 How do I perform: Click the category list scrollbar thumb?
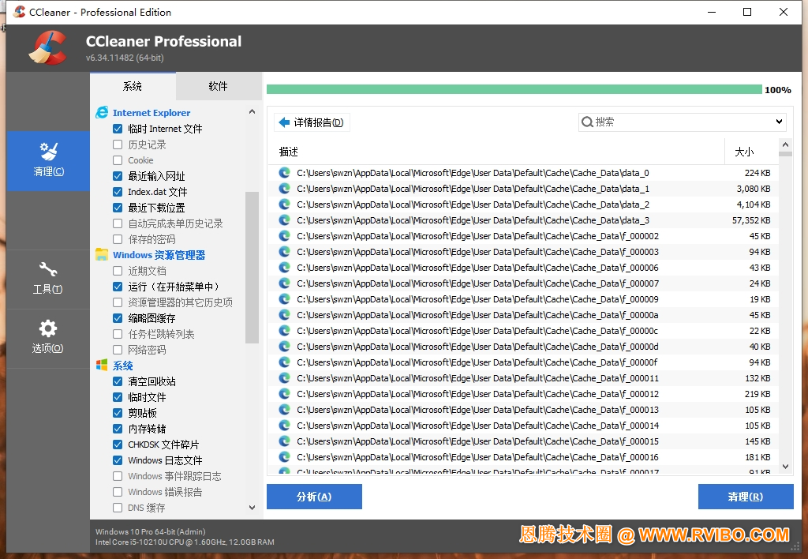click(x=252, y=267)
